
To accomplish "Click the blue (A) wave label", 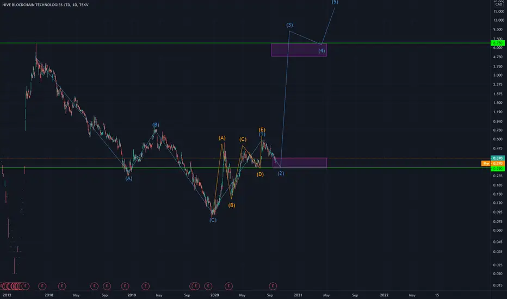I will (x=129, y=178).
